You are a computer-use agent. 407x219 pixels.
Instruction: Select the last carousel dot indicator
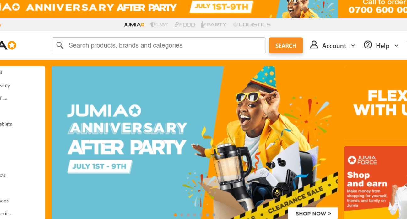[214, 215]
